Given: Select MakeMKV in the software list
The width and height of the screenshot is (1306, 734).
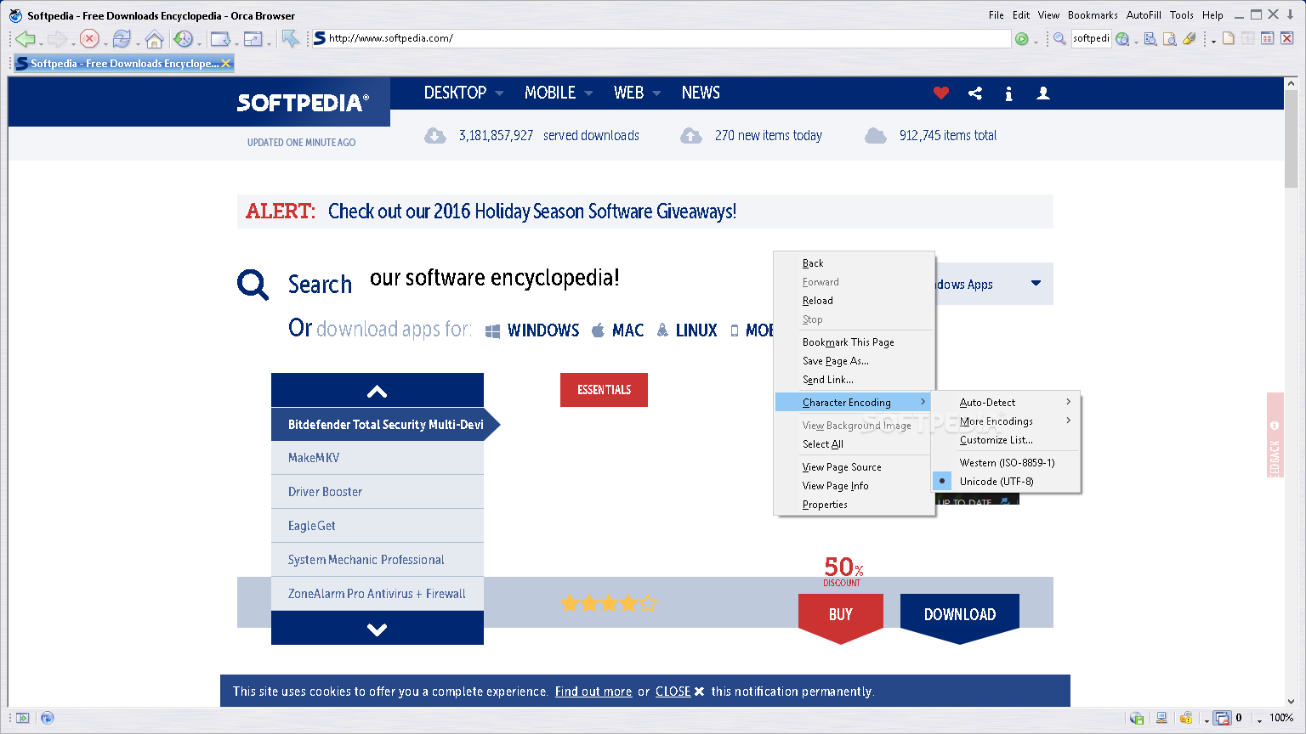Looking at the screenshot, I should 378,458.
